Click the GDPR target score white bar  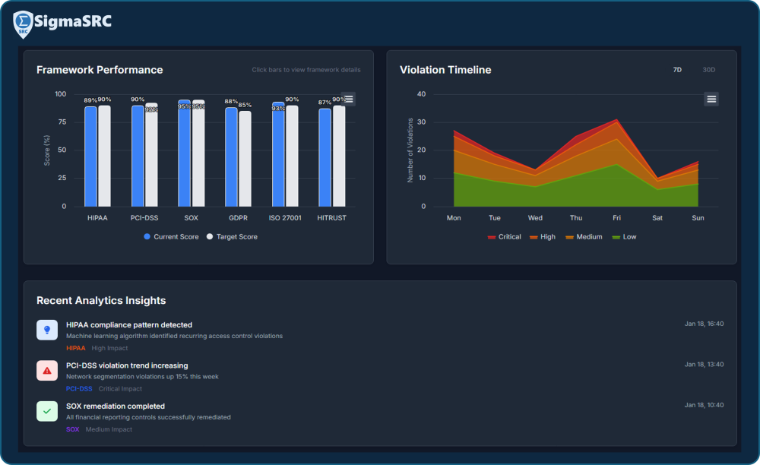245,159
